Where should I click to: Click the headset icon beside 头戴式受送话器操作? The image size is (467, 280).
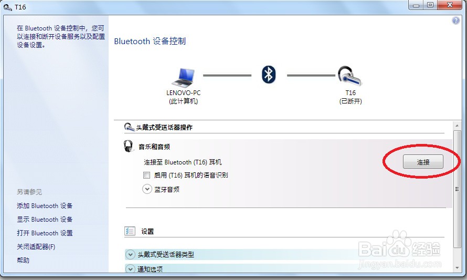(x=129, y=127)
